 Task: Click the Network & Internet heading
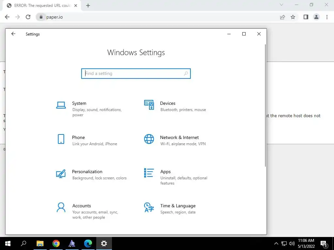(179, 138)
